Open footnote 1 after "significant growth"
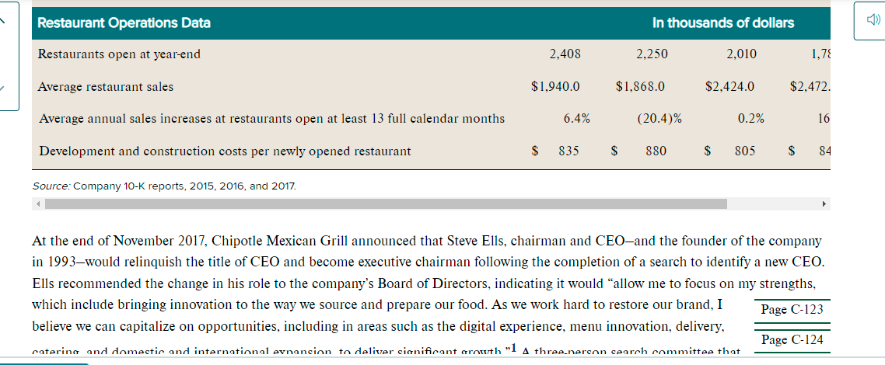The height and width of the screenshot is (365, 885). click(512, 349)
